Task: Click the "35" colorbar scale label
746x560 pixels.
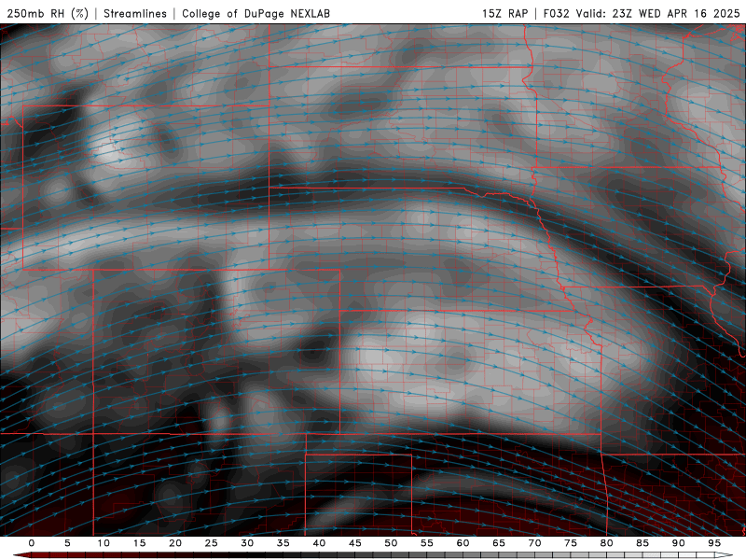Action: tap(283, 543)
